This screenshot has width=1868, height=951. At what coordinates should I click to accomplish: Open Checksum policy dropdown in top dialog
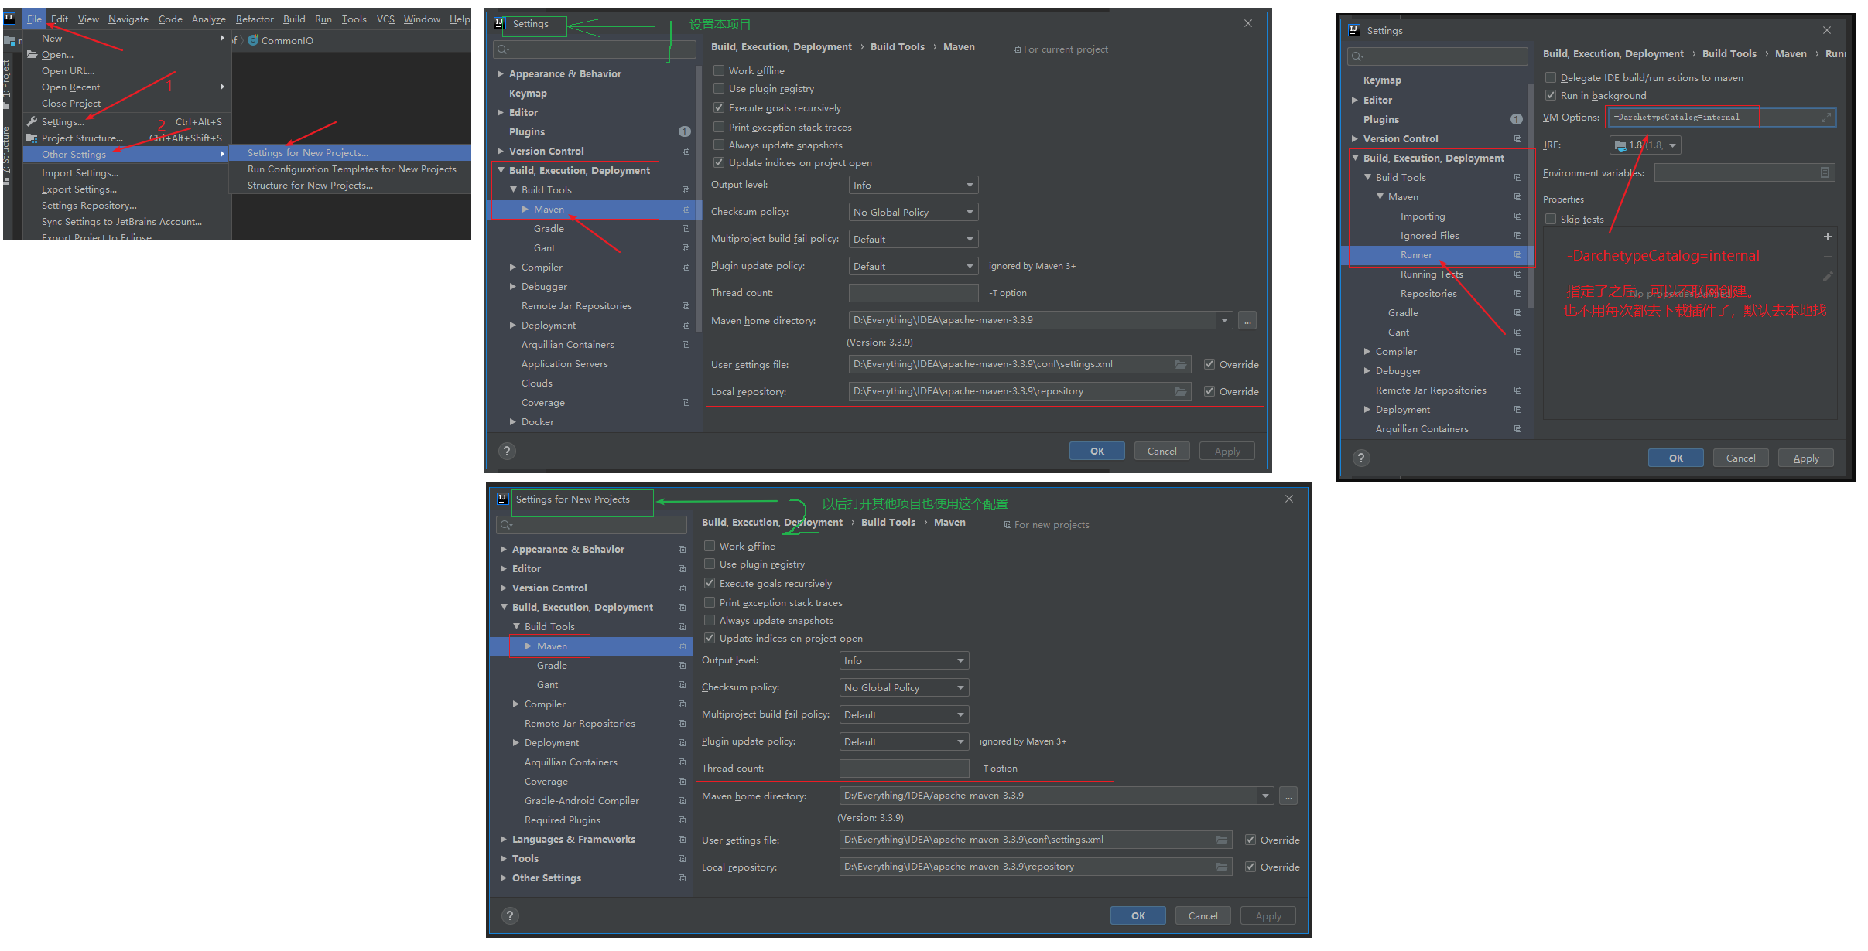913,212
